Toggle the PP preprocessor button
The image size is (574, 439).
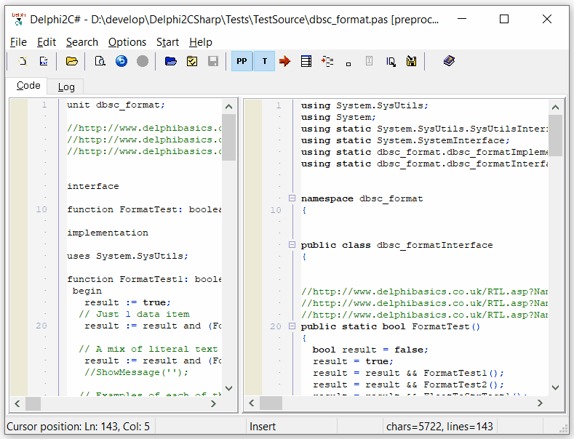(x=242, y=61)
